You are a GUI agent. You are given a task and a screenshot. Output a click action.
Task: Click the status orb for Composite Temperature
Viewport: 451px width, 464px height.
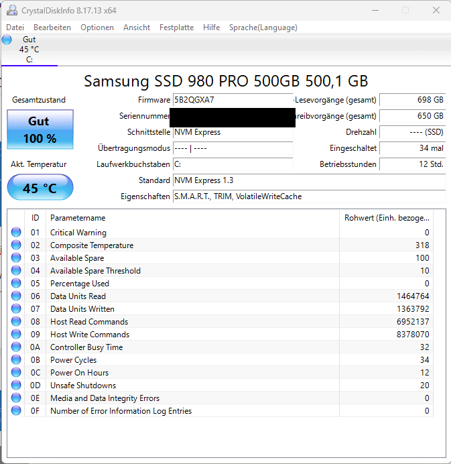click(x=16, y=245)
